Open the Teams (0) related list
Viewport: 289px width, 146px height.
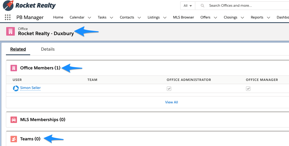point(30,139)
